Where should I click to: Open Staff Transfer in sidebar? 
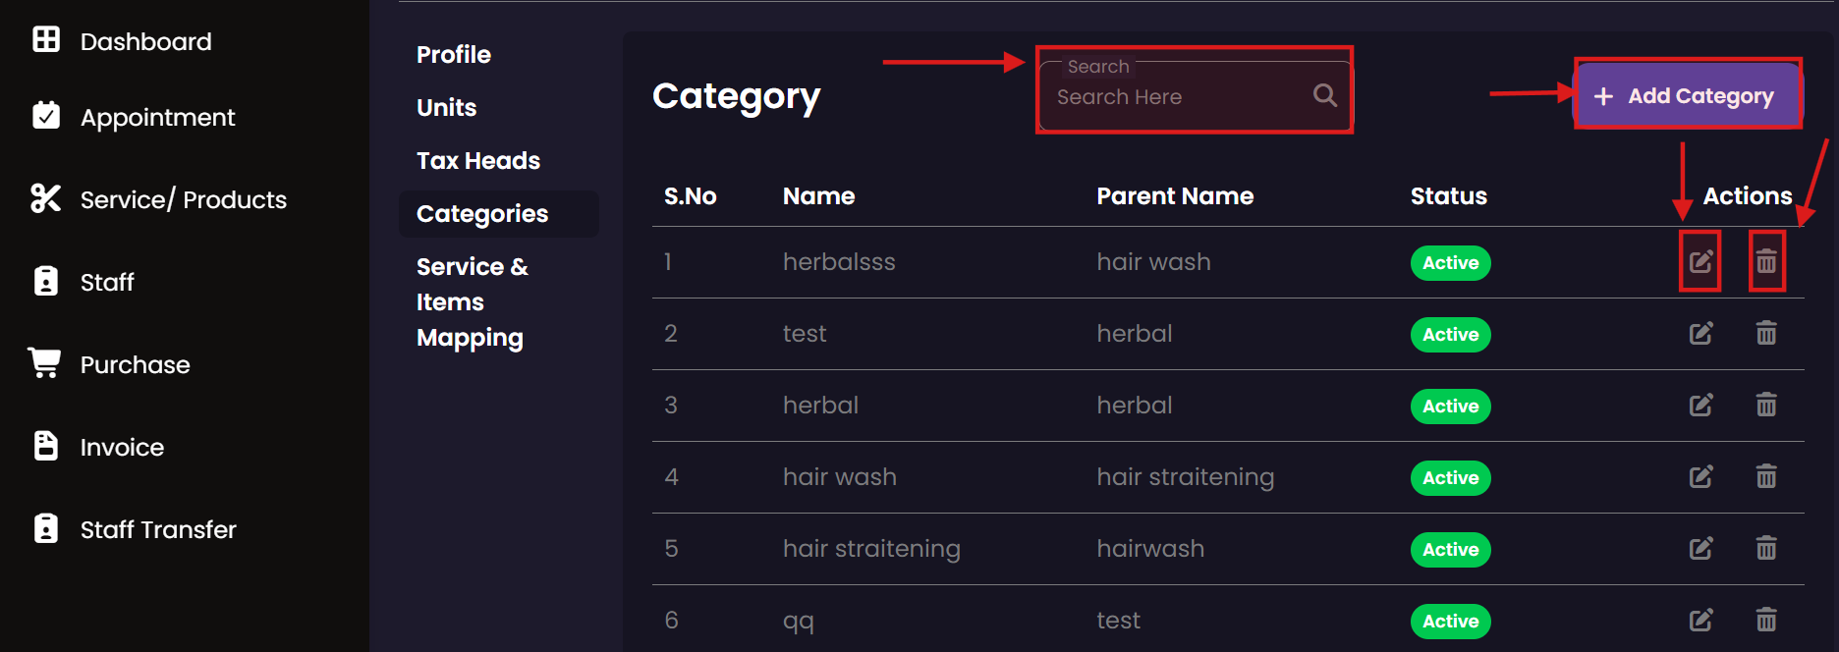[158, 530]
